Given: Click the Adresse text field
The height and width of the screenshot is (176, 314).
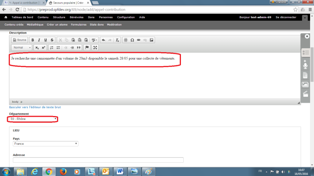Looking at the screenshot, I should coord(98,160).
